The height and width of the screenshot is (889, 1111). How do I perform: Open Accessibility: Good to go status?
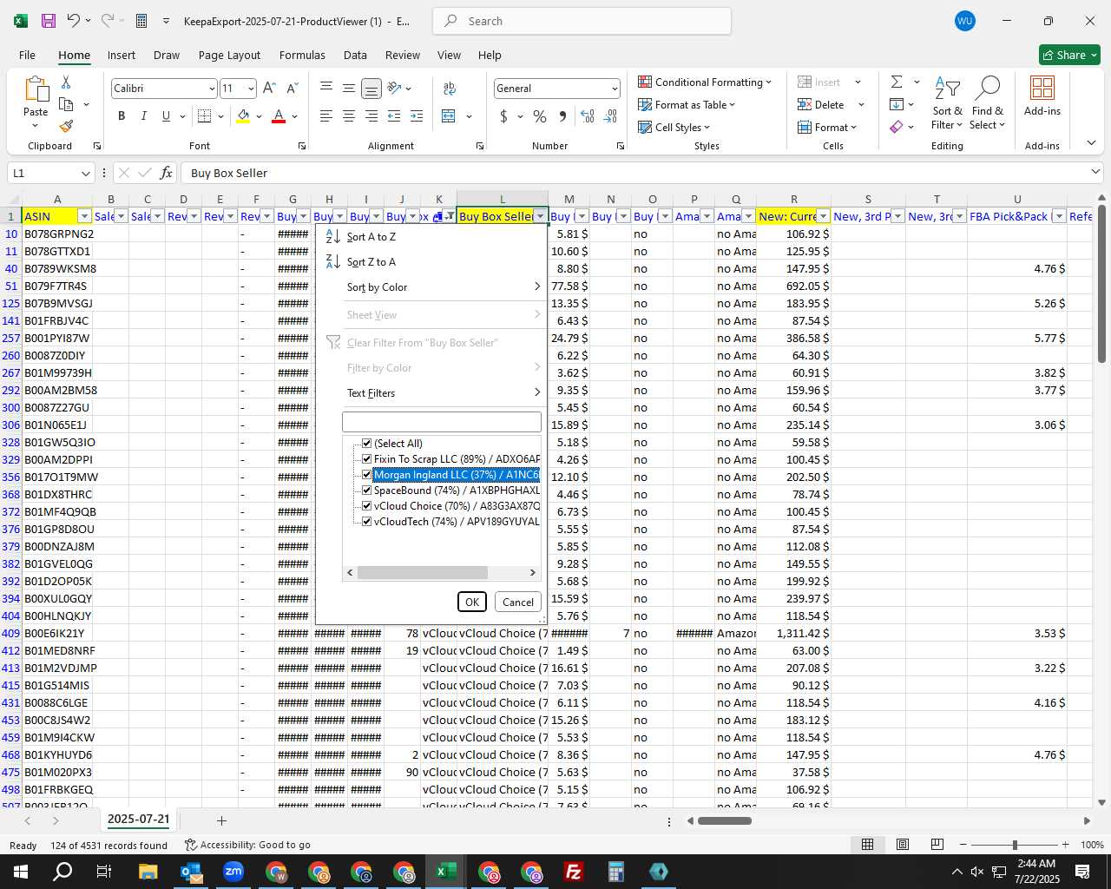pyautogui.click(x=247, y=845)
